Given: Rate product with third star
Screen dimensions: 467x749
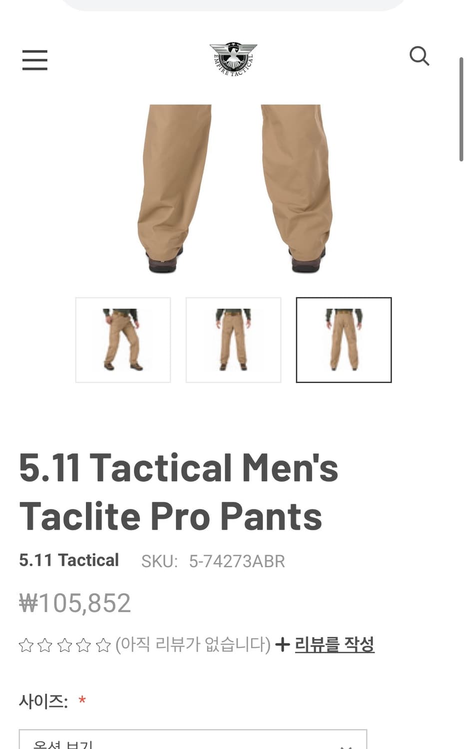Looking at the screenshot, I should pyautogui.click(x=64, y=645).
